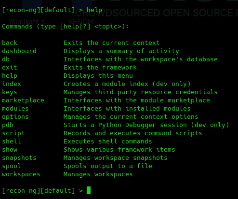
Task: Click the 'exit' command text
Action: tap(10, 68)
